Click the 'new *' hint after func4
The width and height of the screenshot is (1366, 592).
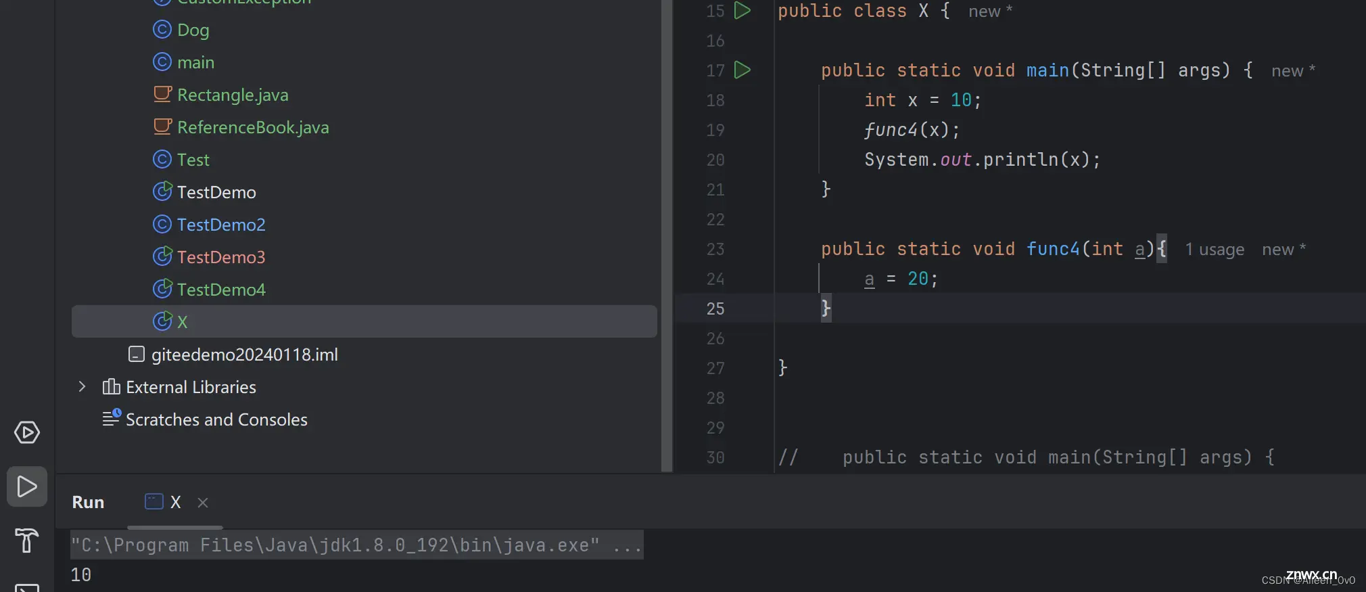(x=1283, y=249)
